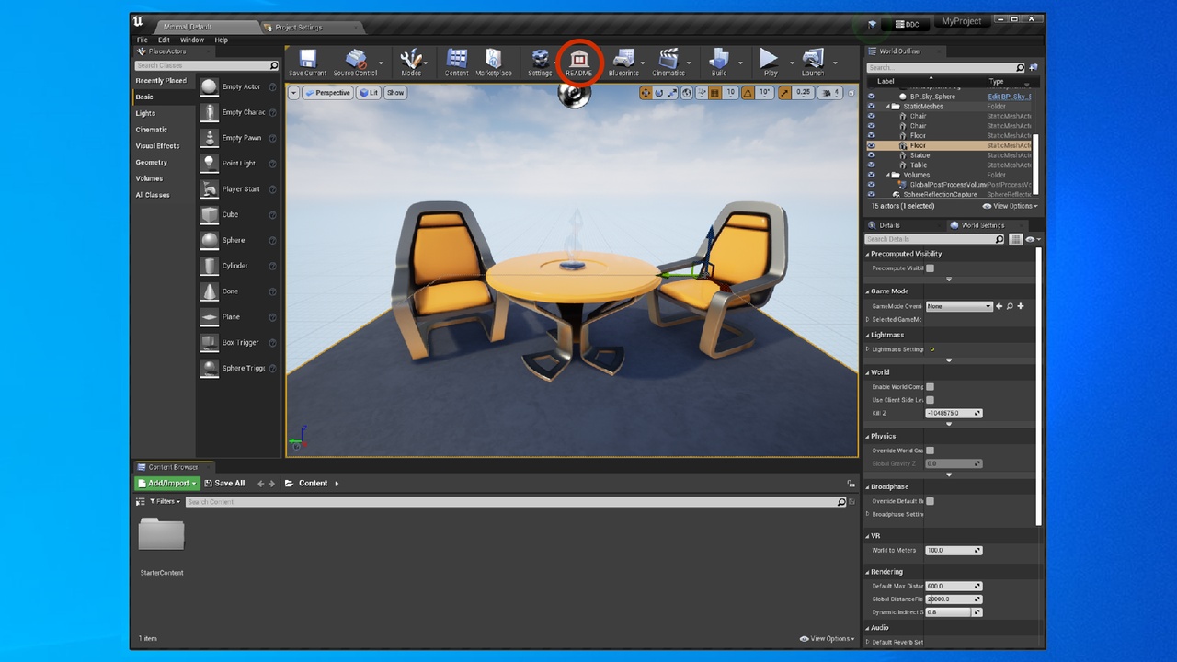Viewport: 1177px width, 662px height.
Task: Enable the Precompute Visibility checkbox
Action: coord(930,268)
